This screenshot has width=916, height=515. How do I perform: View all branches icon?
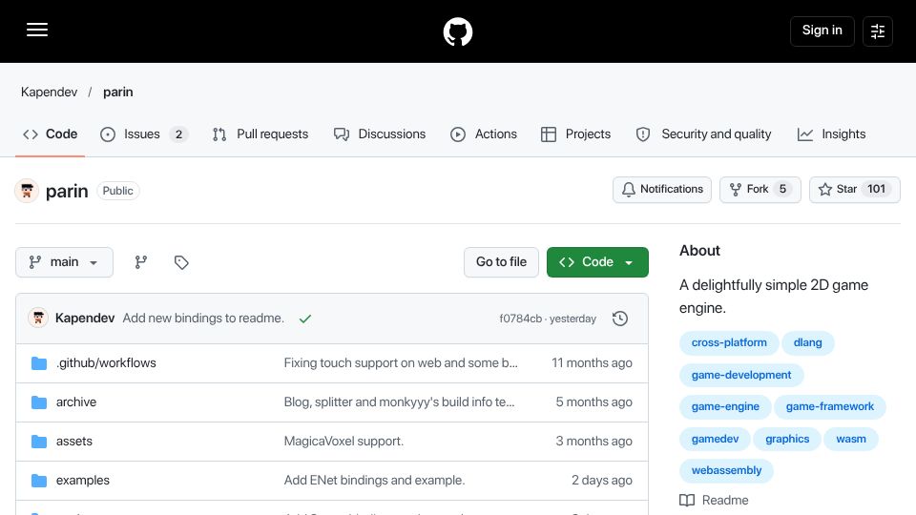(141, 262)
